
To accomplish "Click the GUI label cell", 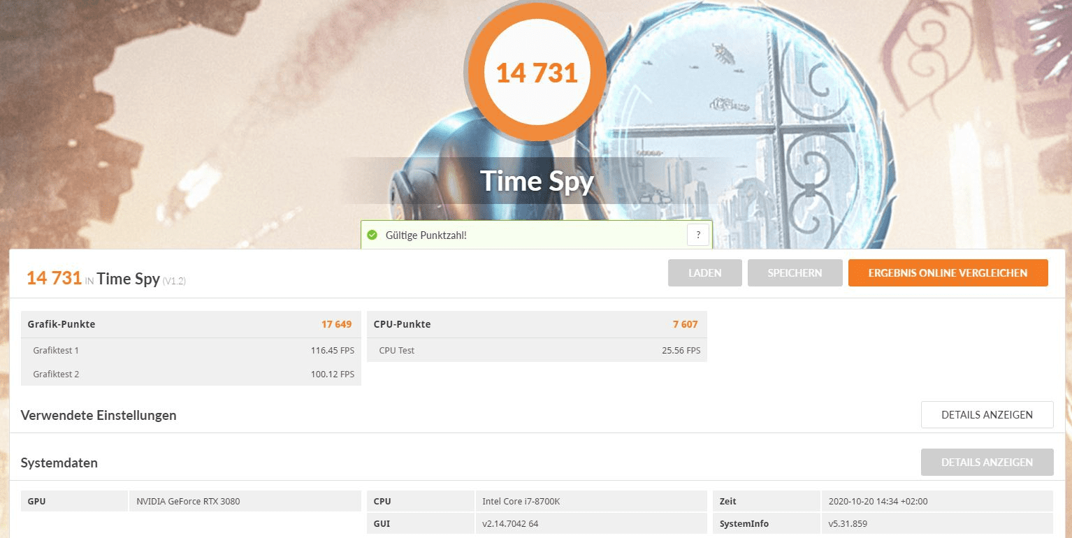I will point(421,523).
